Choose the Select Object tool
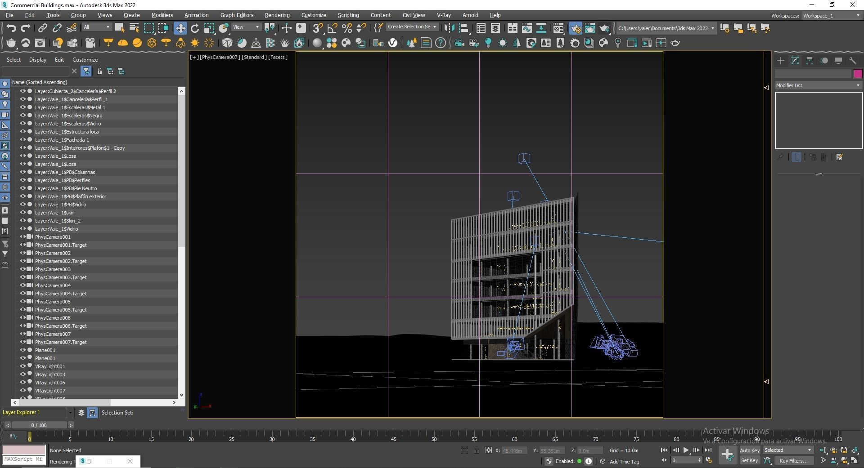864x468 pixels. (x=120, y=28)
